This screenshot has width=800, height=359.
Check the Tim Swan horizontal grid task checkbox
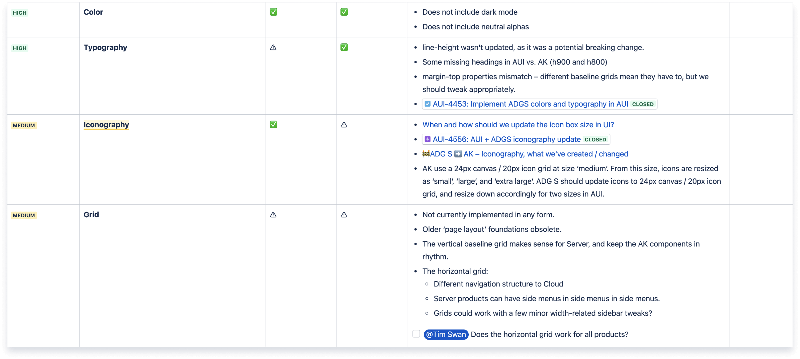point(416,333)
